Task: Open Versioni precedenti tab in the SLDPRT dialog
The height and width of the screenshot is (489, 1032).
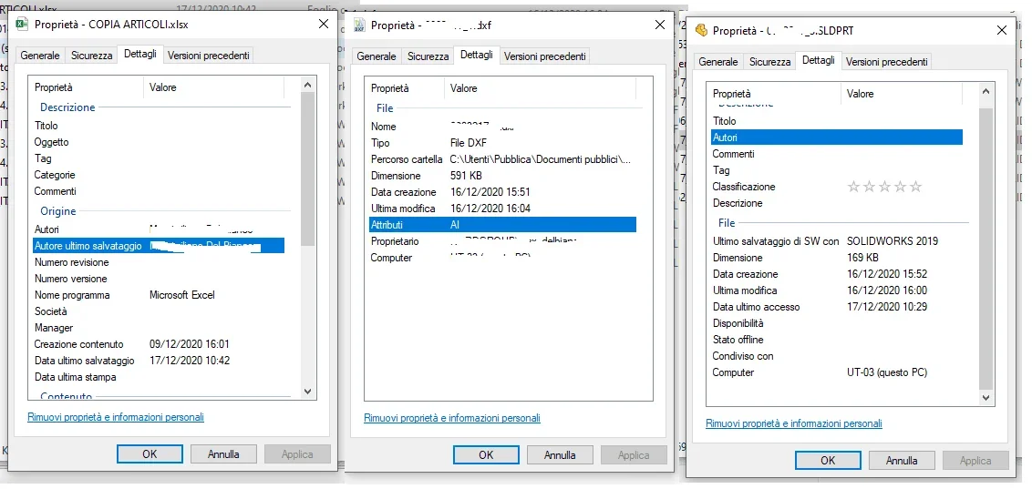Action: 886,62
